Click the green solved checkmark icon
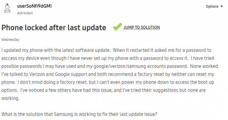 (x=117, y=27)
